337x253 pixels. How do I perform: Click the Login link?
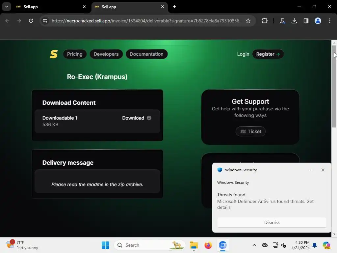pos(243,54)
